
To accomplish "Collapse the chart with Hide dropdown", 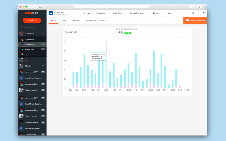I will 185,32.
